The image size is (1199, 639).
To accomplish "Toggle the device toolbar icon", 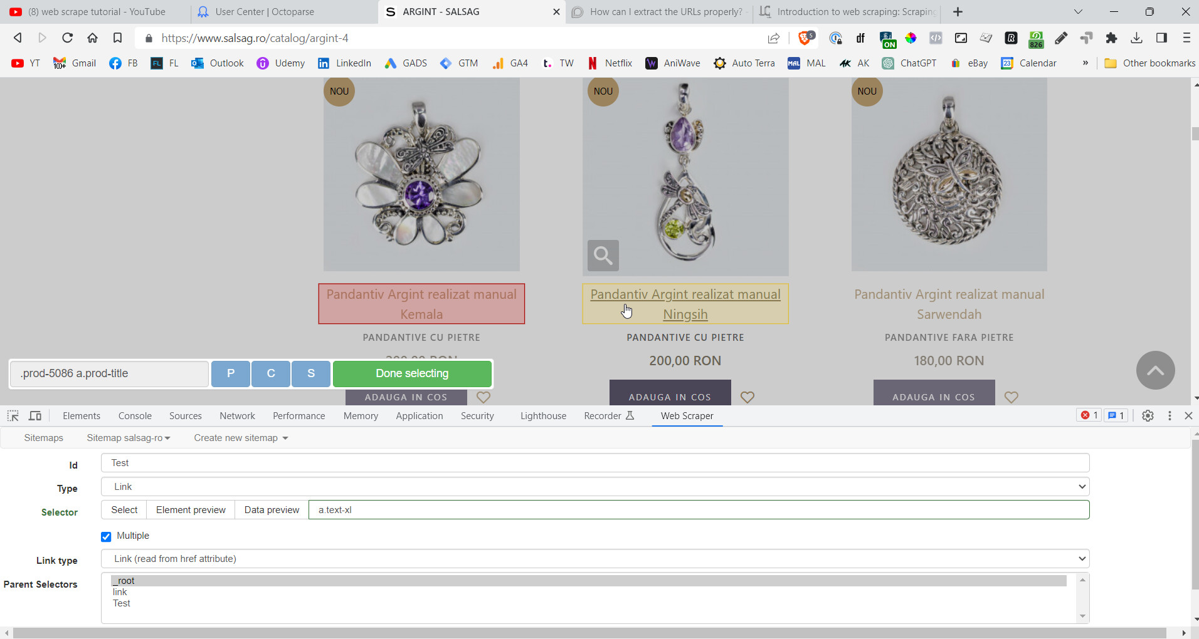I will (x=35, y=415).
